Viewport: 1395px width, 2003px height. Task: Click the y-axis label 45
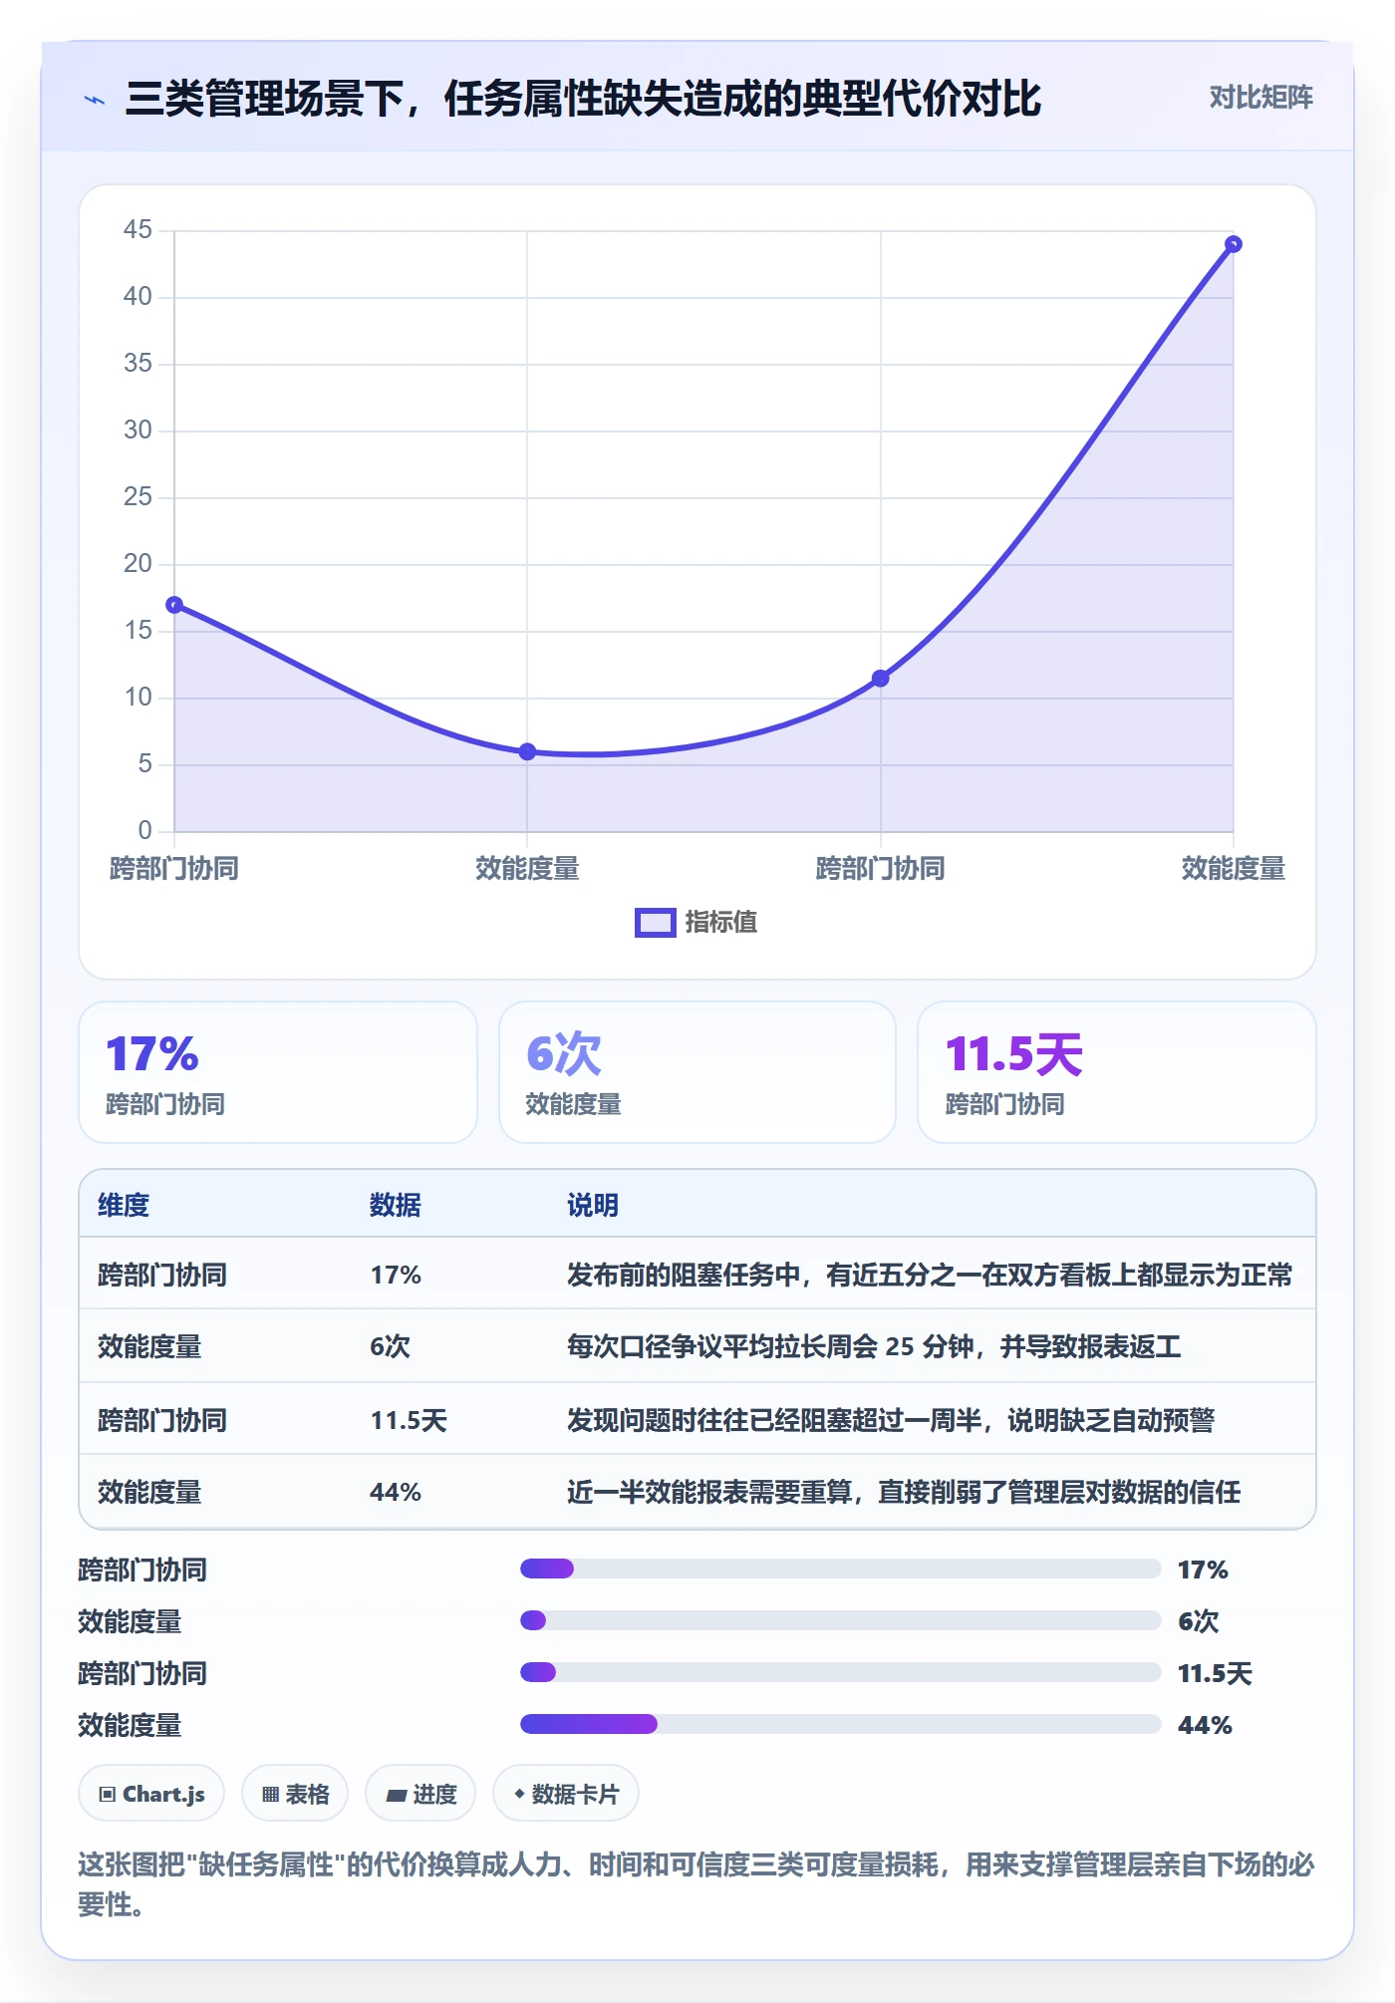point(138,230)
